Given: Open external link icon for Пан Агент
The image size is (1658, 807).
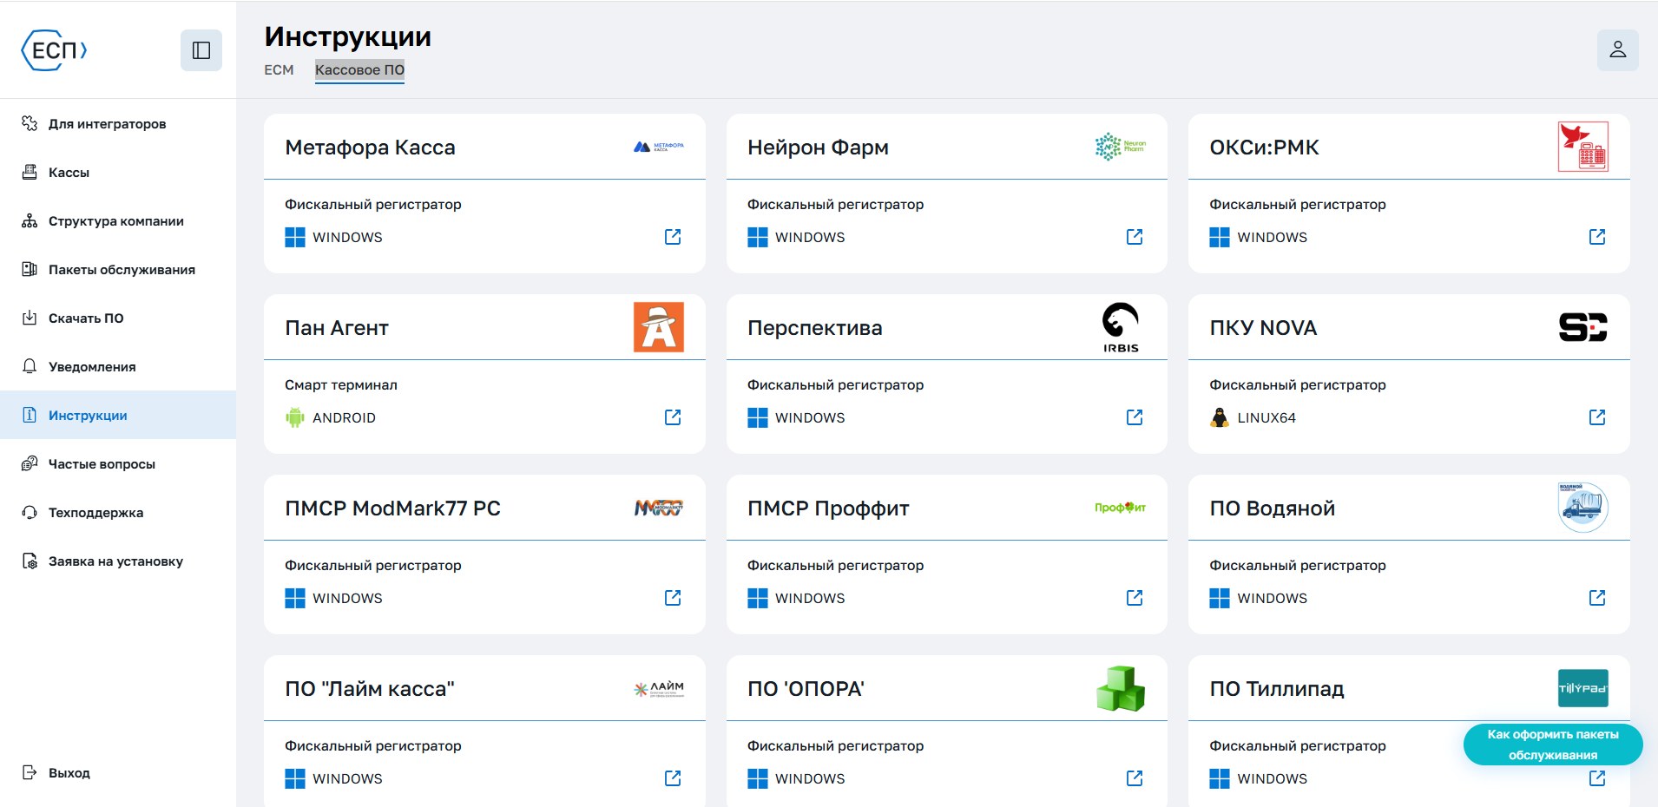Looking at the screenshot, I should click(673, 417).
